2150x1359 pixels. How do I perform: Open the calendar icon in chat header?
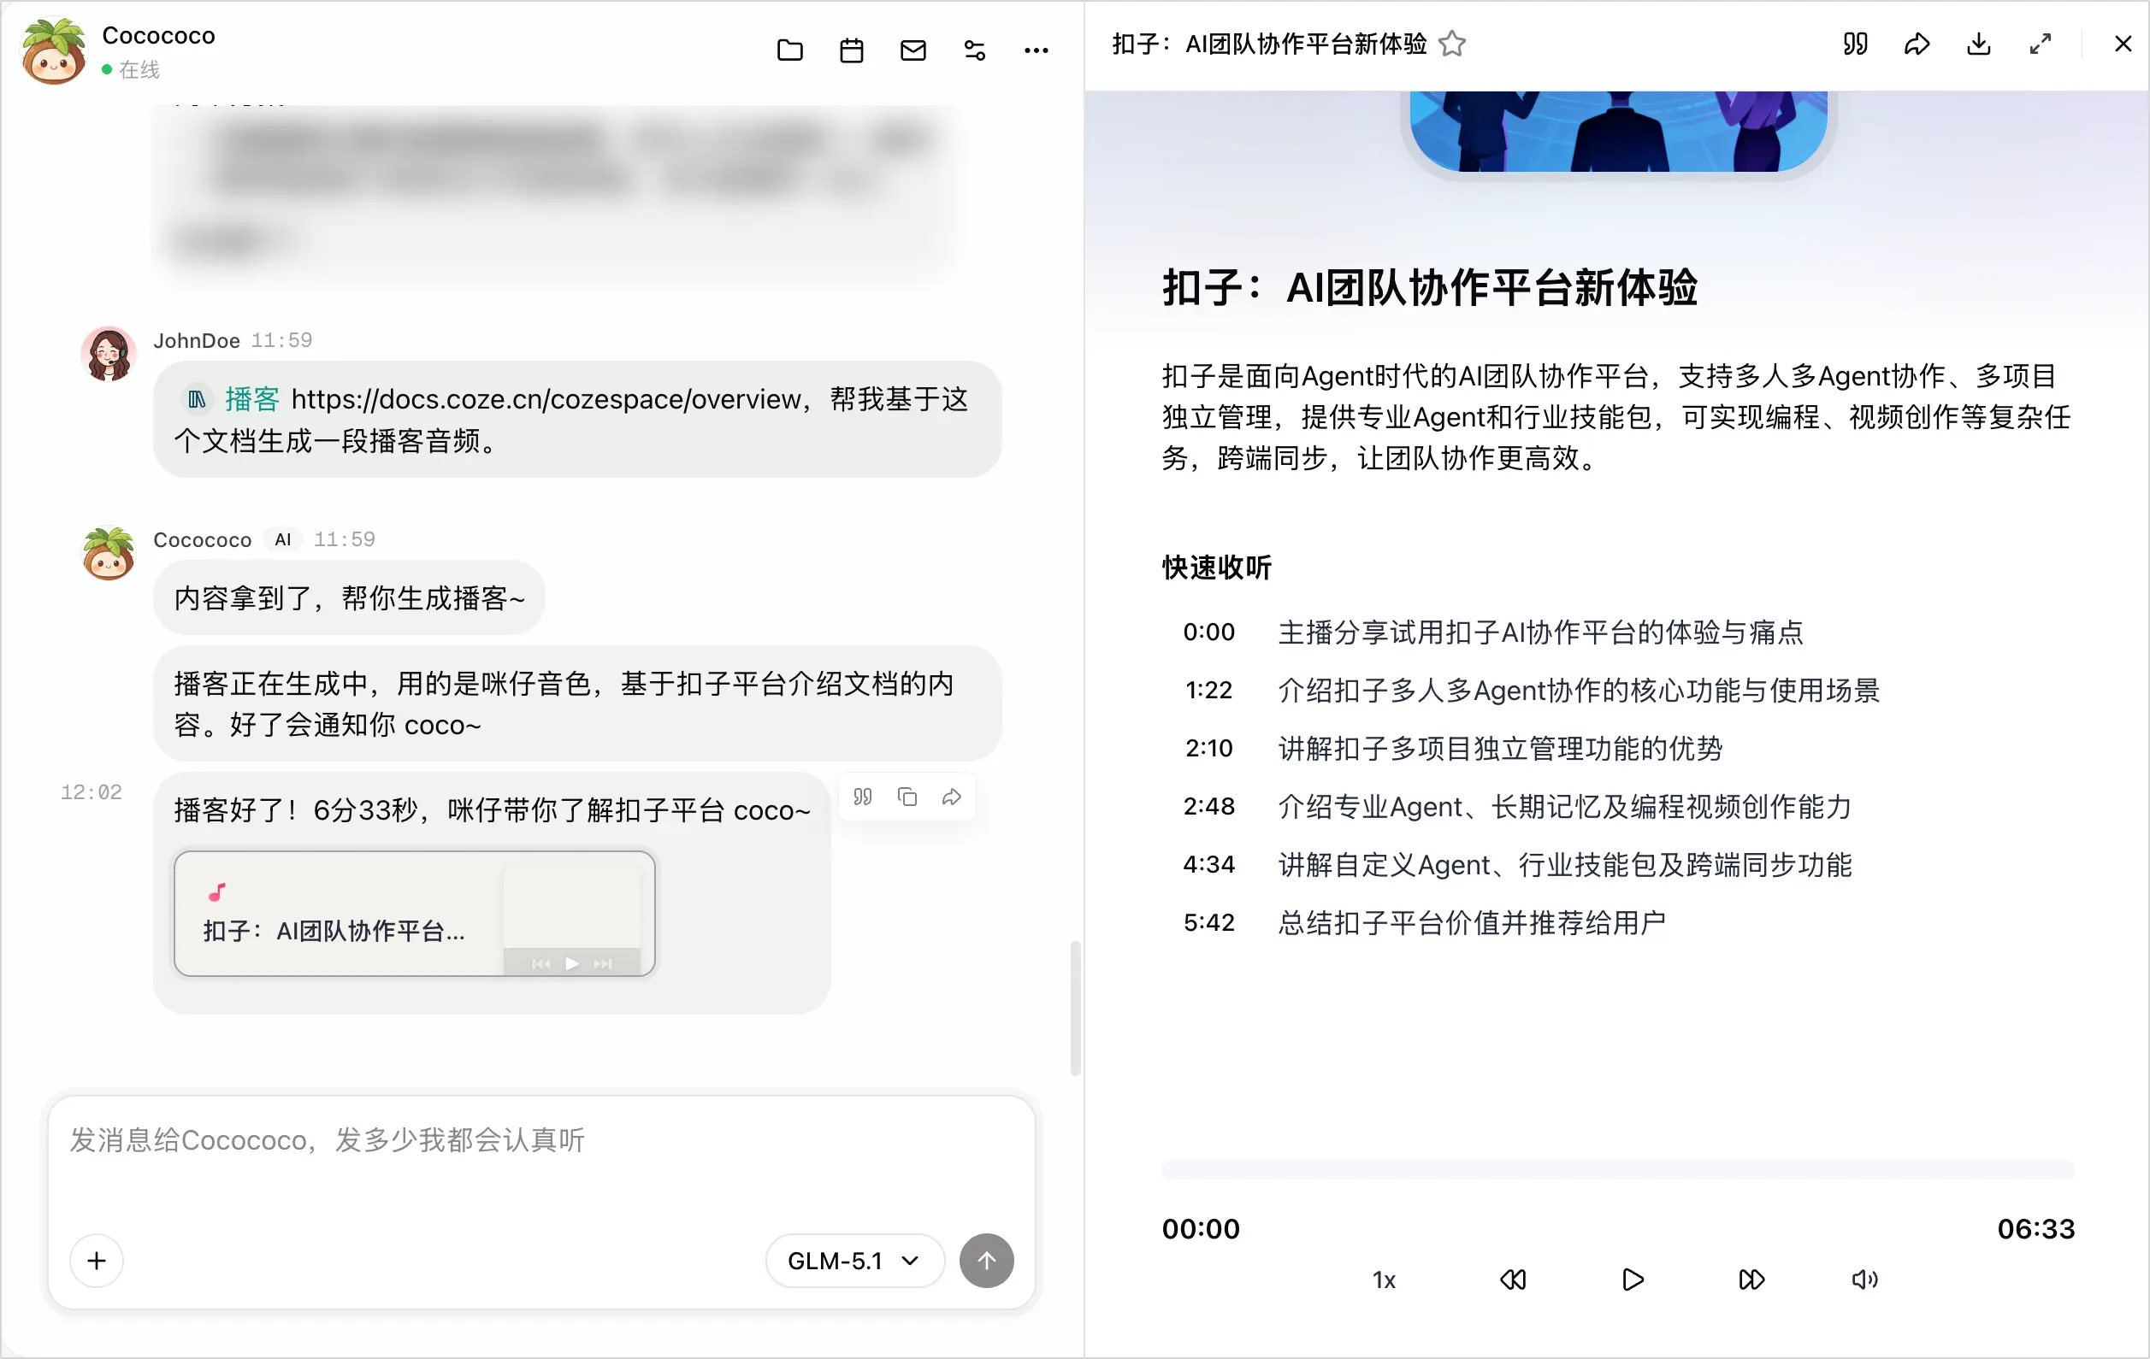[x=852, y=50]
